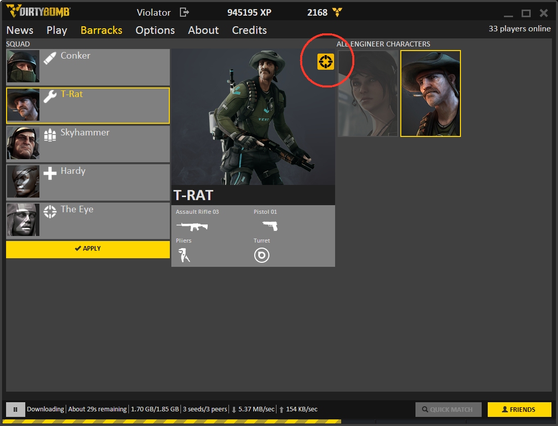Select Conker in the squad list

pos(87,66)
